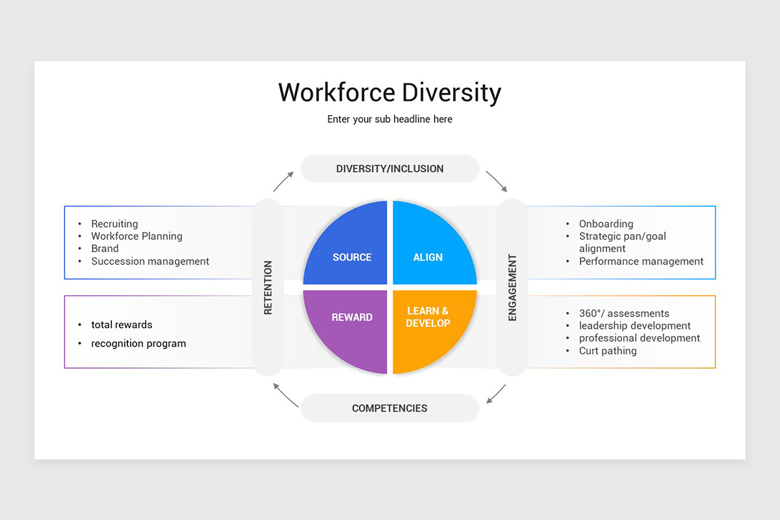Click the arrow pointing from DIVERSITY/INCLUSION to ENGAGEMENT
Image resolution: width=780 pixels, height=520 pixels.
tap(497, 181)
